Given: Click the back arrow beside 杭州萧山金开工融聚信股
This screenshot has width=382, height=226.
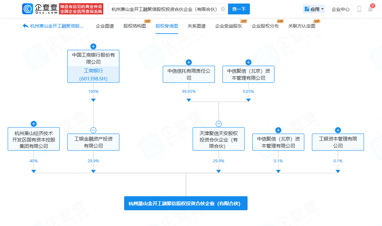Looking at the screenshot, I should [x=26, y=26].
